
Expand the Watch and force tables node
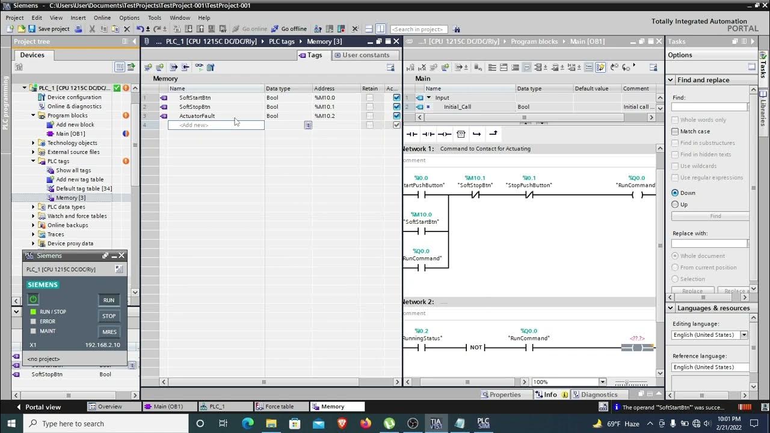pyautogui.click(x=33, y=216)
